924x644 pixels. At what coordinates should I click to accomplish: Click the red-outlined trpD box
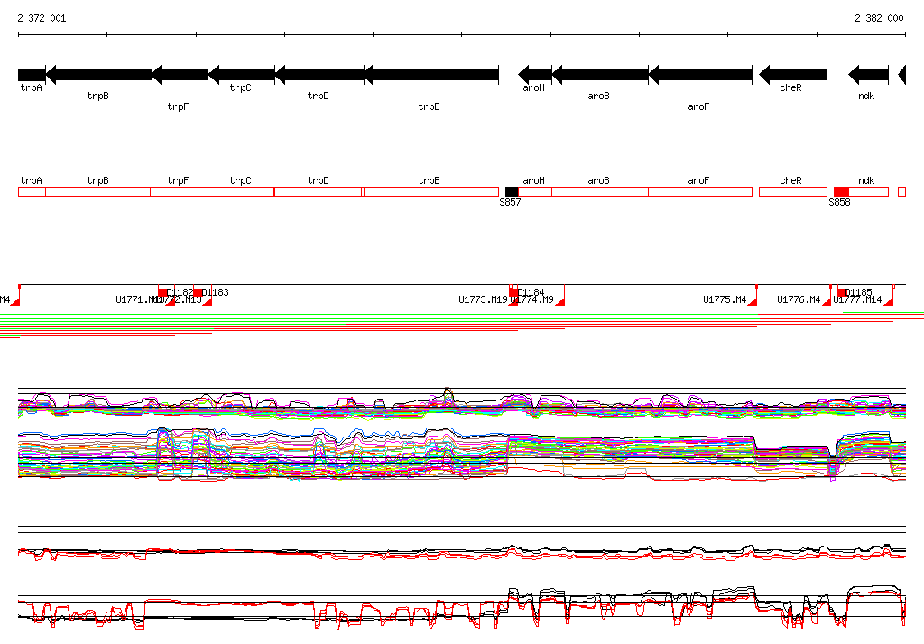(x=319, y=191)
